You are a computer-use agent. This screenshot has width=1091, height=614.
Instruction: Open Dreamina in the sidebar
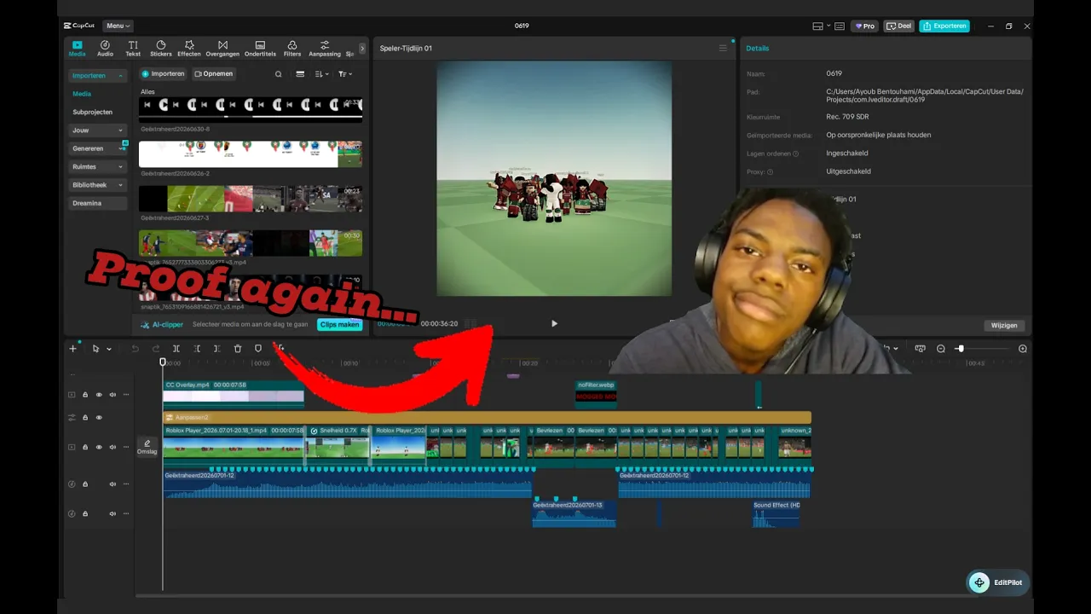click(97, 204)
